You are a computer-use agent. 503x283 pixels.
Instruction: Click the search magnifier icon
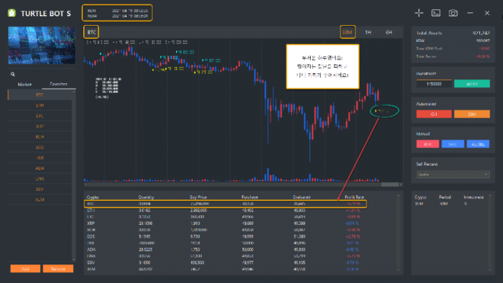point(13,74)
